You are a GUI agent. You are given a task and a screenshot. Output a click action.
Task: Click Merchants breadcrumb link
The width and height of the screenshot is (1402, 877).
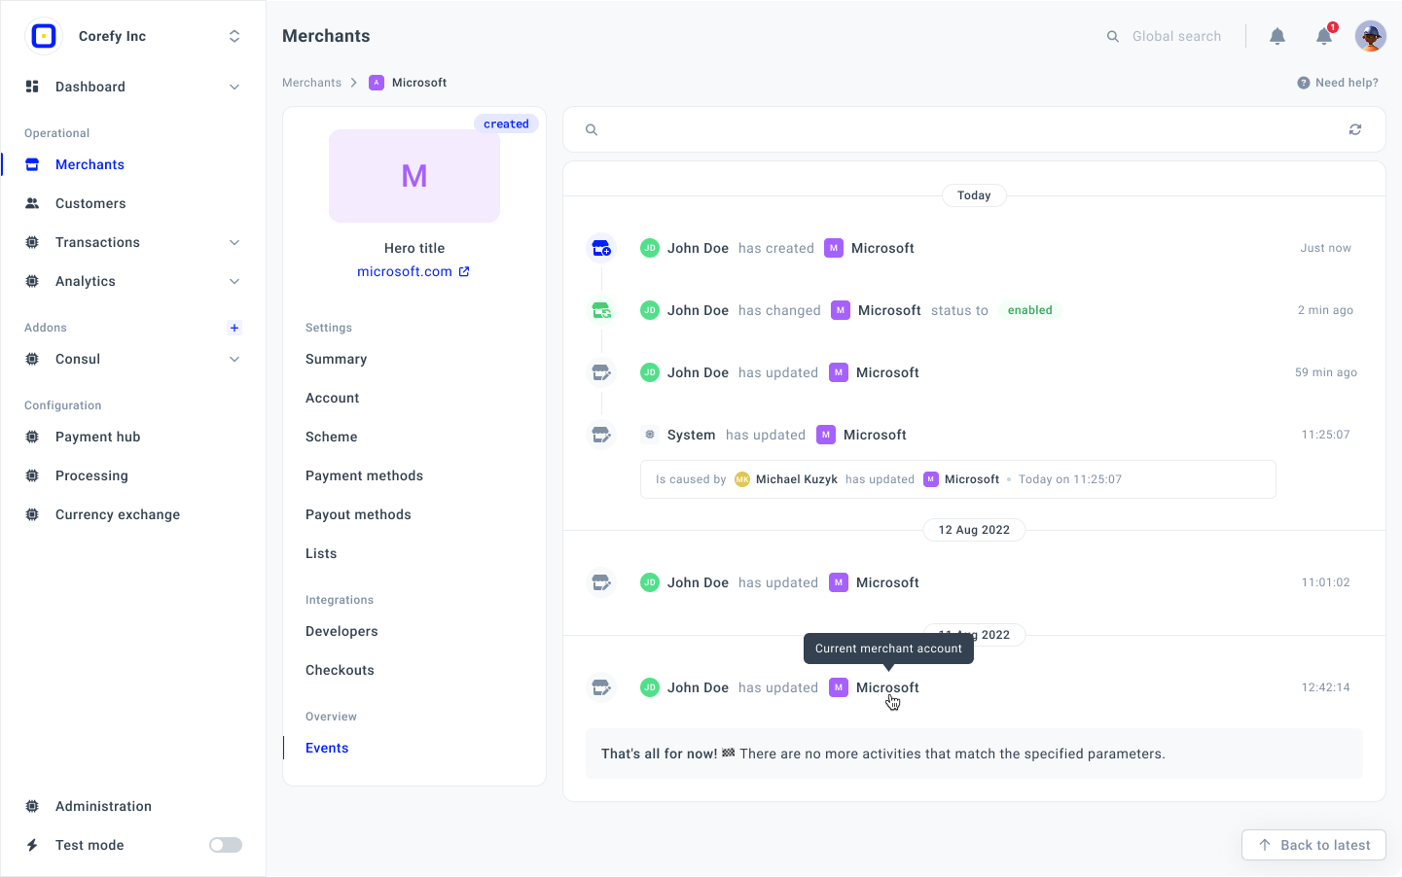[x=311, y=83]
